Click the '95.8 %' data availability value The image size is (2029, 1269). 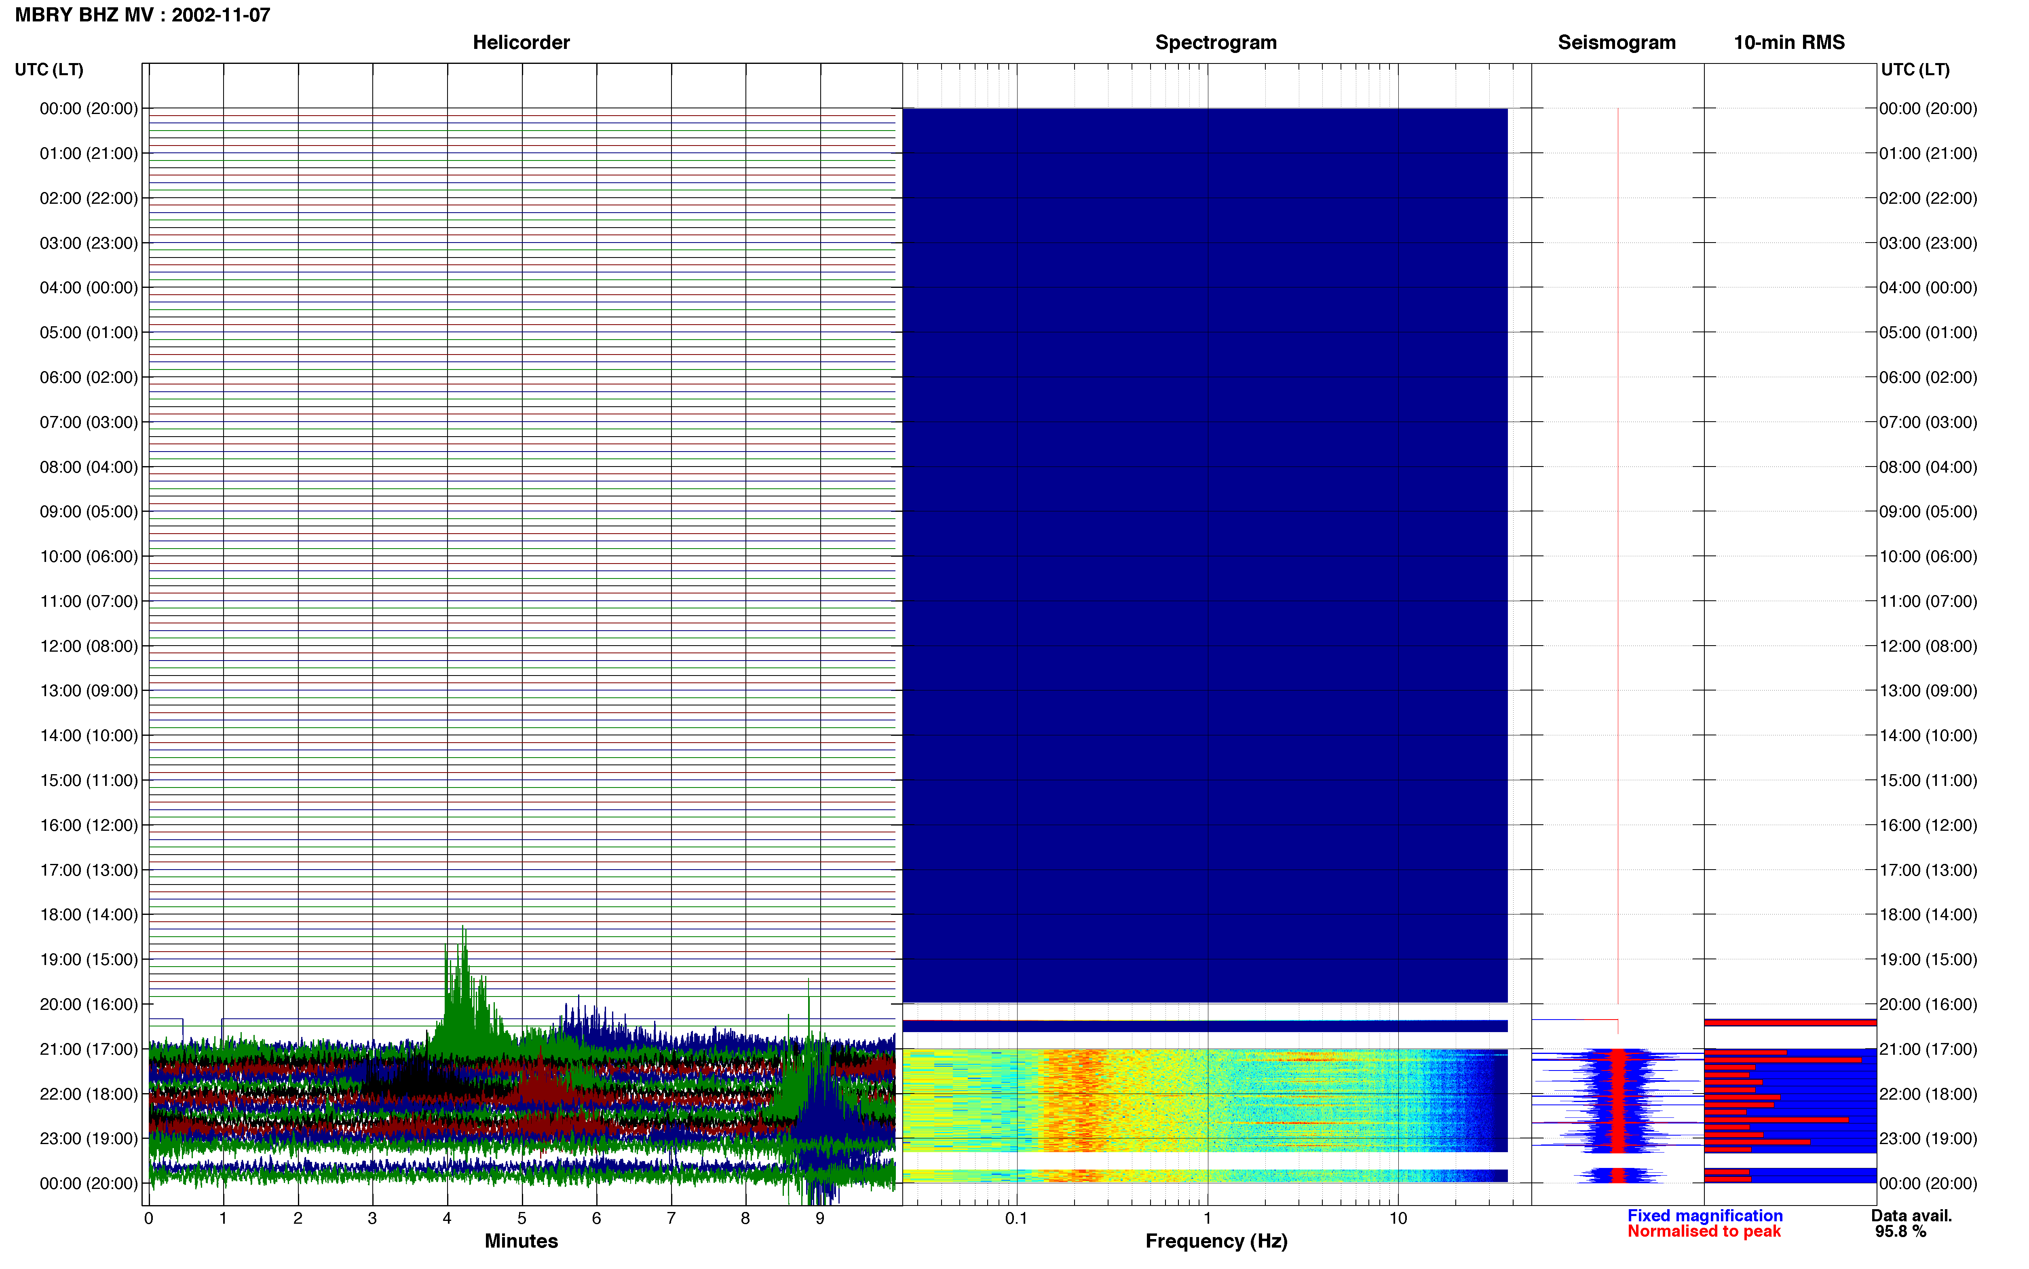(x=1900, y=1232)
